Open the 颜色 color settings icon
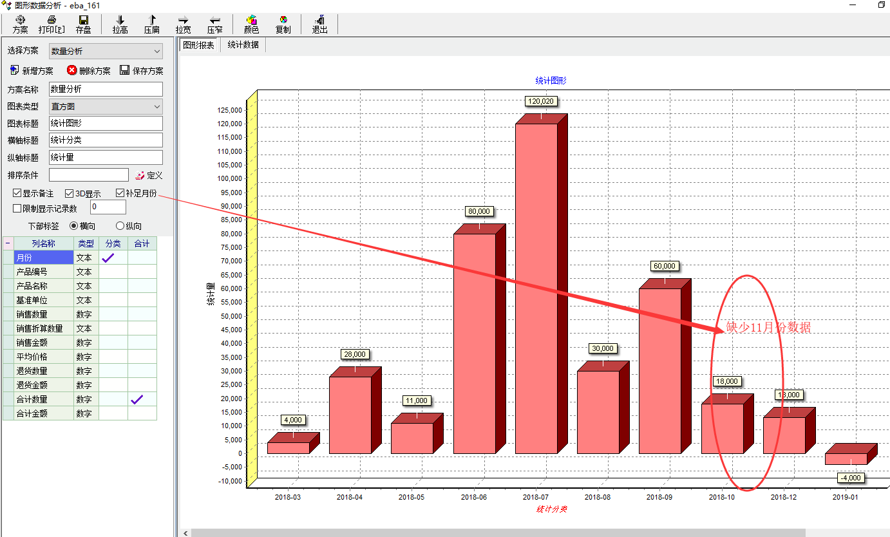The width and height of the screenshot is (890, 537). click(251, 21)
